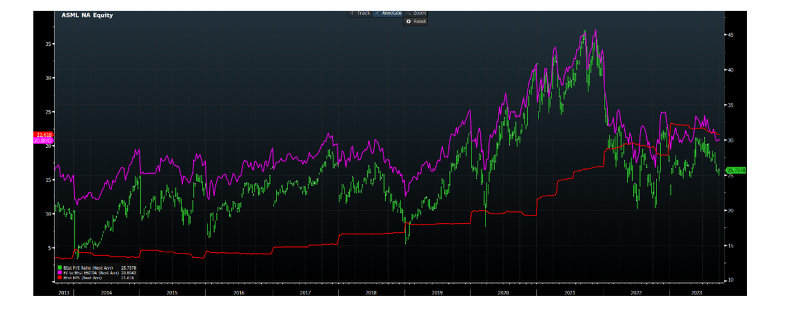
Task: Click the Reset circle icon
Action: coord(408,21)
